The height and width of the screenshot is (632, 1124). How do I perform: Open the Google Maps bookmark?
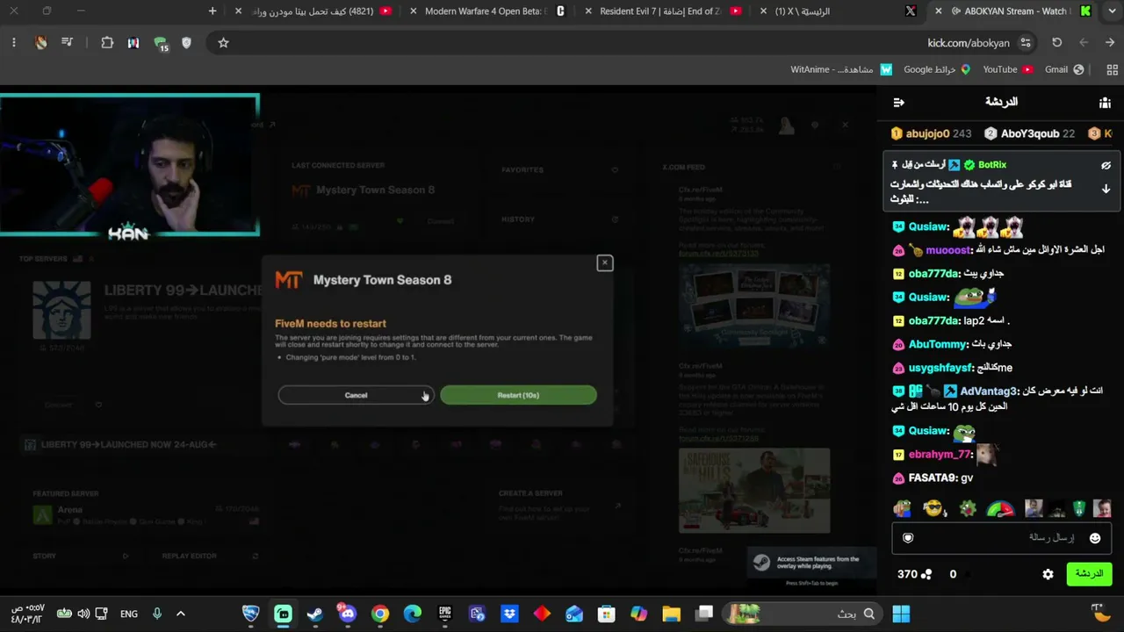coord(937,69)
